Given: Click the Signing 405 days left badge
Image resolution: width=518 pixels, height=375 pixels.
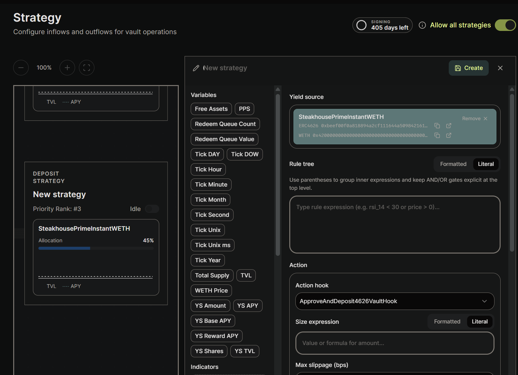Looking at the screenshot, I should coord(382,25).
